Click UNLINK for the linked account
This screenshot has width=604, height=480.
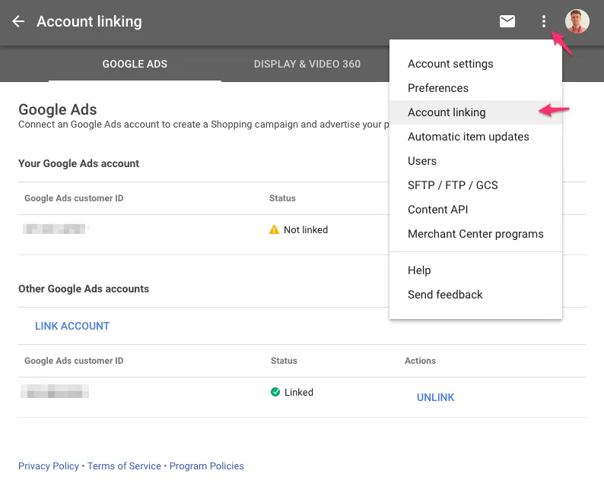click(x=435, y=397)
